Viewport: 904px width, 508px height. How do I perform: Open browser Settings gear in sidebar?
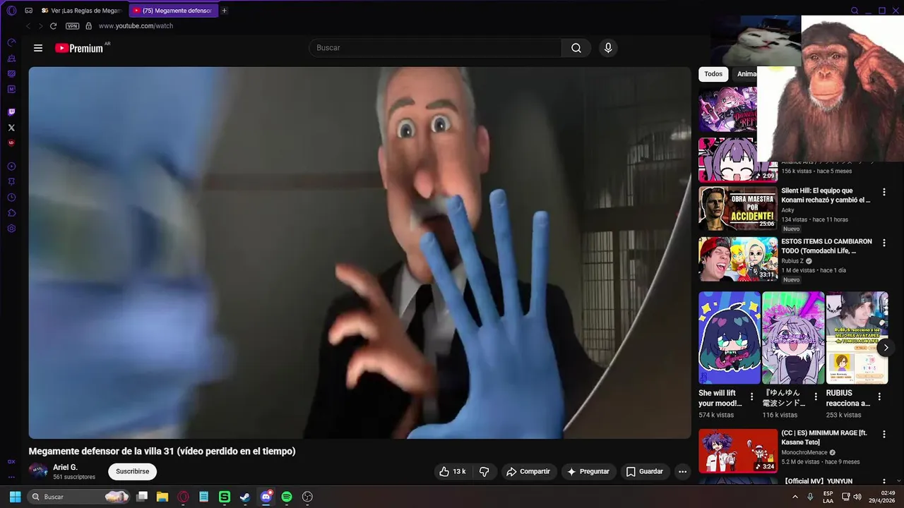coord(11,229)
